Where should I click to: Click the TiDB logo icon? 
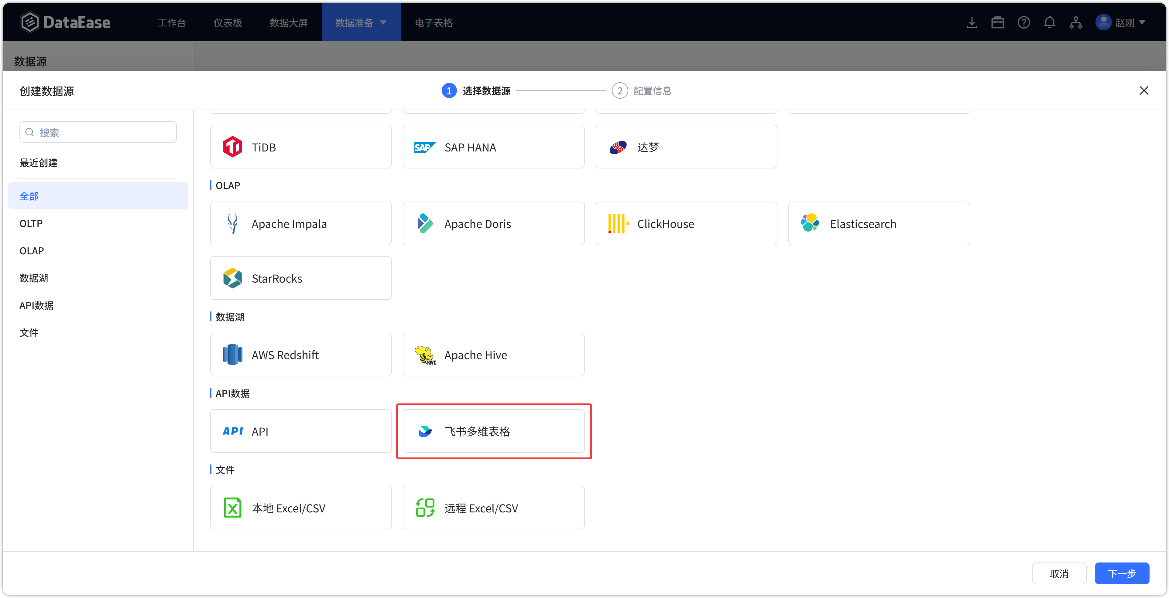[x=232, y=147]
